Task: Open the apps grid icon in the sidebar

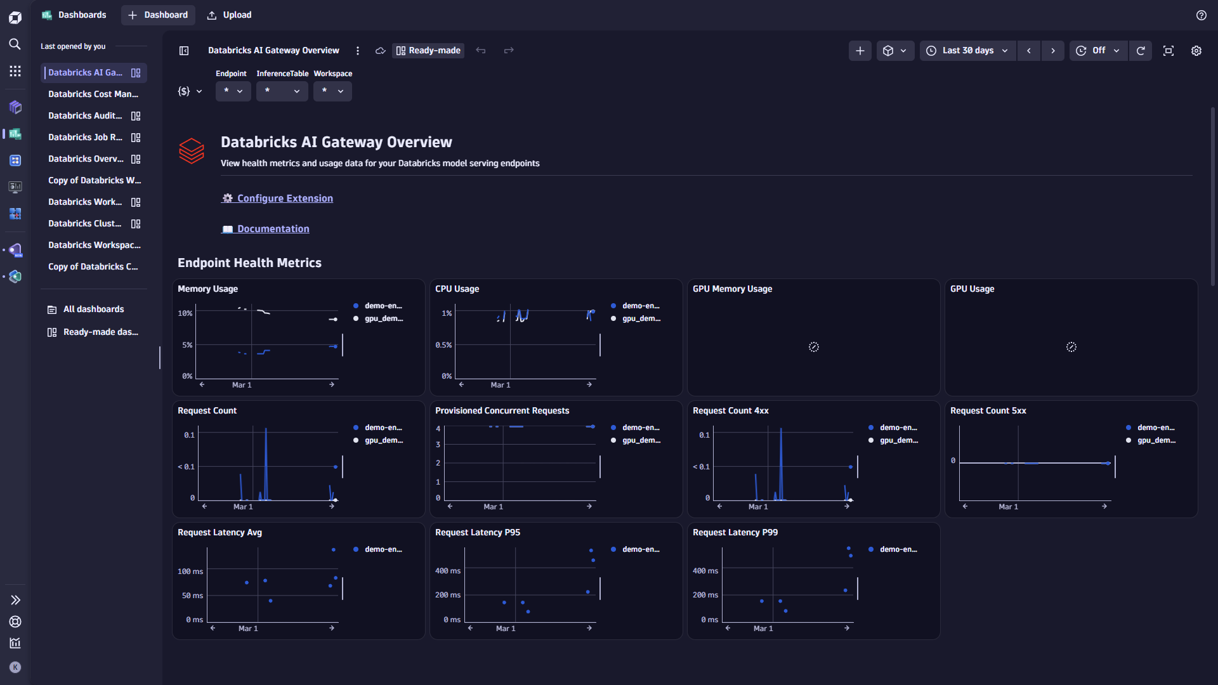Action: tap(15, 70)
